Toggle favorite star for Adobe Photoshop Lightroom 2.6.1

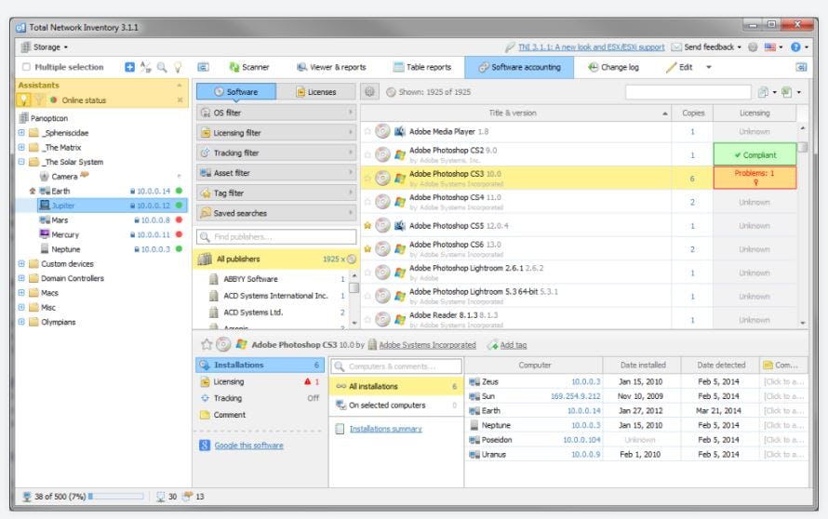[367, 273]
